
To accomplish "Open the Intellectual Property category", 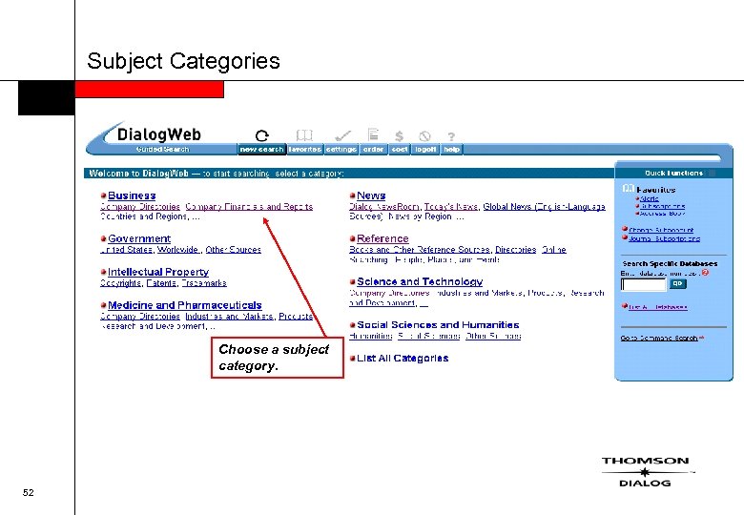I will click(x=158, y=272).
